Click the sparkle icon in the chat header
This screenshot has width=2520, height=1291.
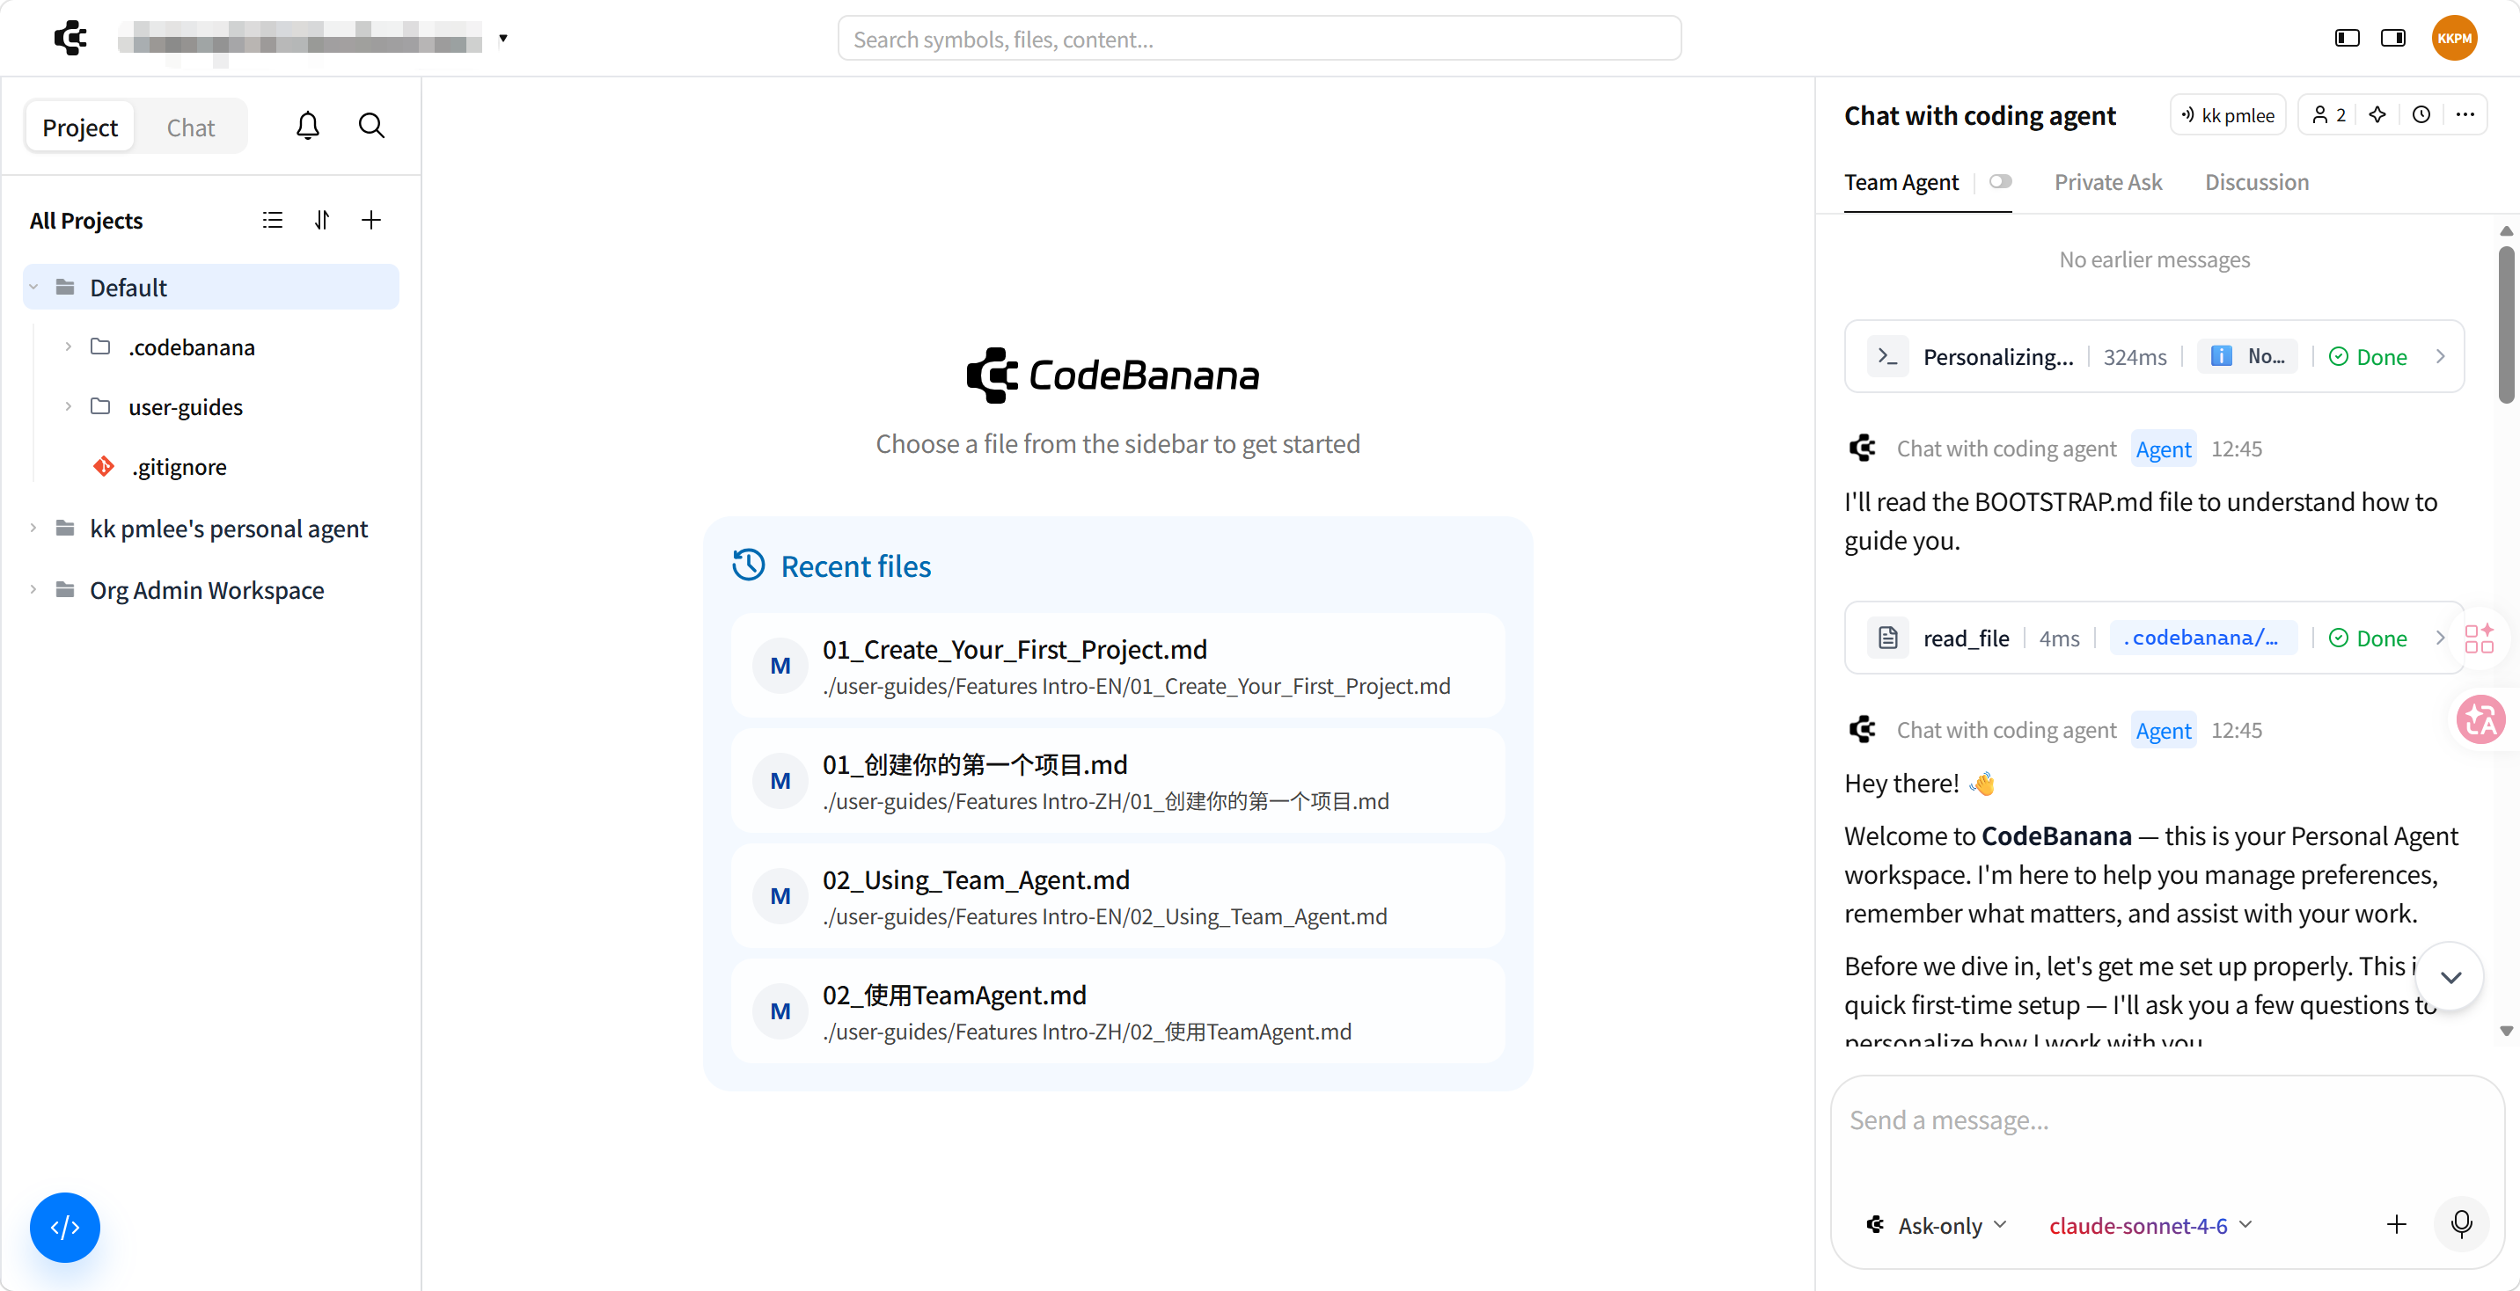(x=2378, y=114)
